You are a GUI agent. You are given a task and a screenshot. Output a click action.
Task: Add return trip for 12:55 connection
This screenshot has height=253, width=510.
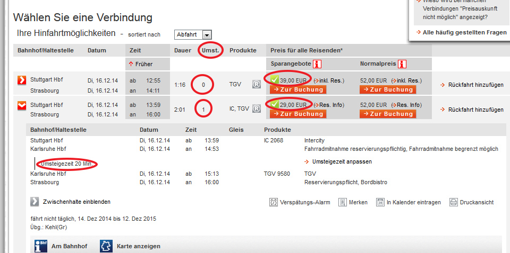[472, 85]
